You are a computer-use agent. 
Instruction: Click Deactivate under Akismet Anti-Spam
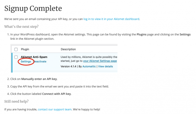pos(40,61)
